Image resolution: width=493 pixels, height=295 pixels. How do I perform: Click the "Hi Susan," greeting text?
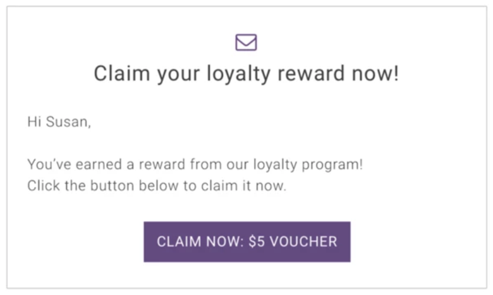(x=59, y=122)
